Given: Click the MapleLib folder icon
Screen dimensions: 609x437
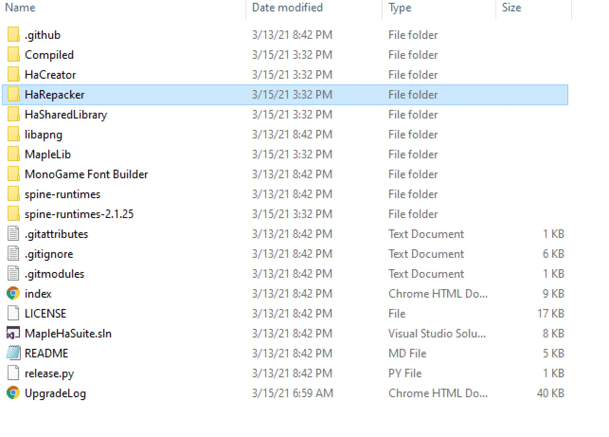Looking at the screenshot, I should click(x=14, y=155).
